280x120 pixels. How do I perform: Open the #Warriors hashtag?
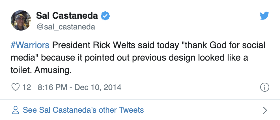30,45
